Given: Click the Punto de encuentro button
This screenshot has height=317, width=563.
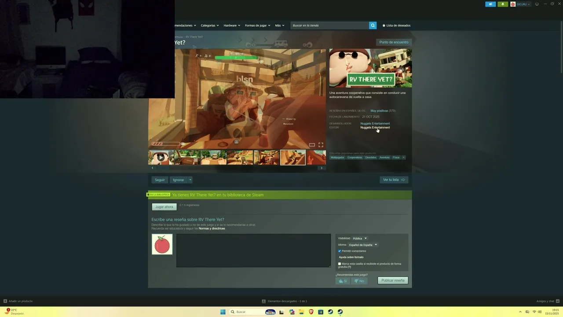Looking at the screenshot, I should (394, 42).
